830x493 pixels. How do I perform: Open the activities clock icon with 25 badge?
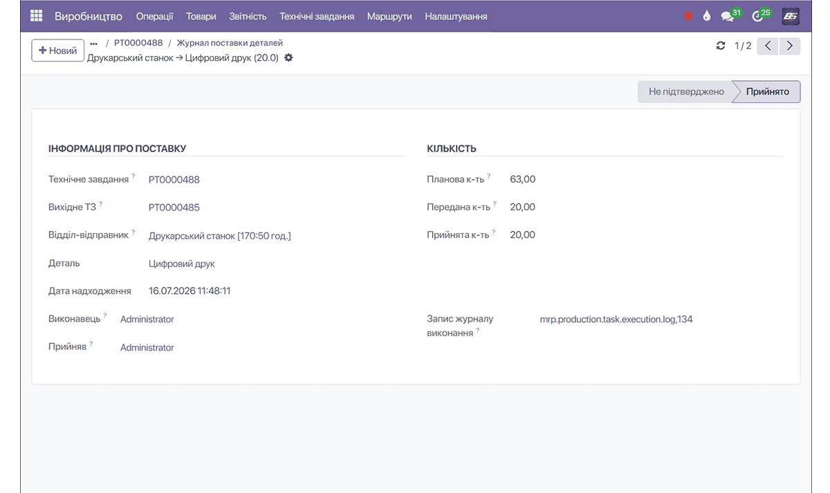tap(761, 15)
